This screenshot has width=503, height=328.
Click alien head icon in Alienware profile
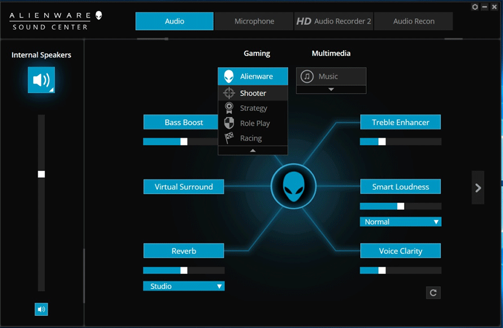[229, 76]
